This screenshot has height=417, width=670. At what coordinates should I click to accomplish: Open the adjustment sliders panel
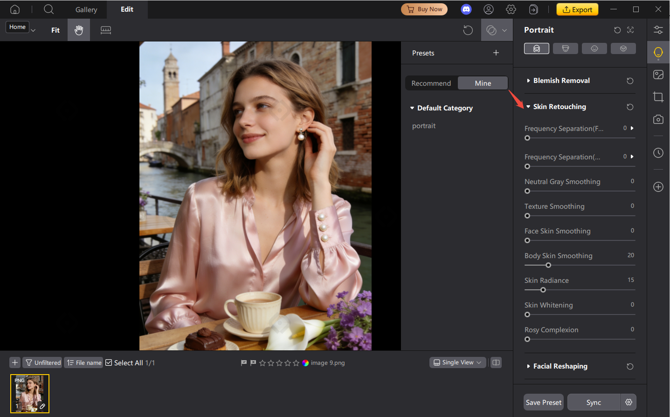(658, 30)
